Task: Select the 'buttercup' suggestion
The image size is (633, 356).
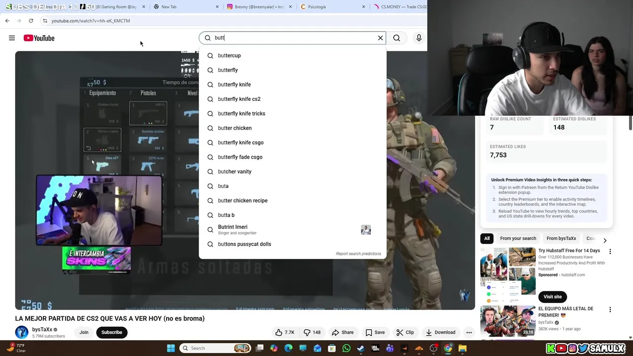Action: [292, 55]
